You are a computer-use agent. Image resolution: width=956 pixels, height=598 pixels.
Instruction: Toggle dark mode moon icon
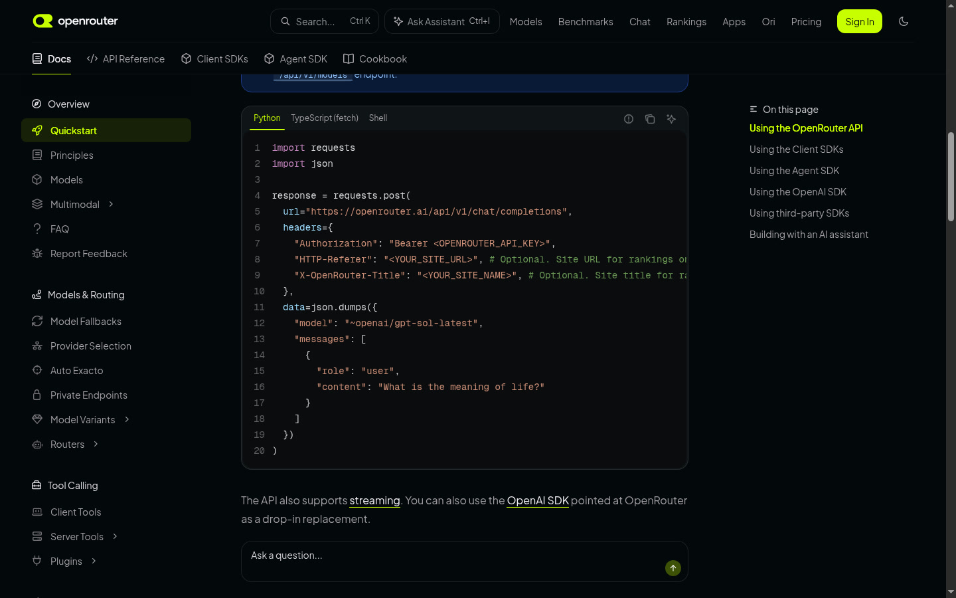(x=904, y=21)
